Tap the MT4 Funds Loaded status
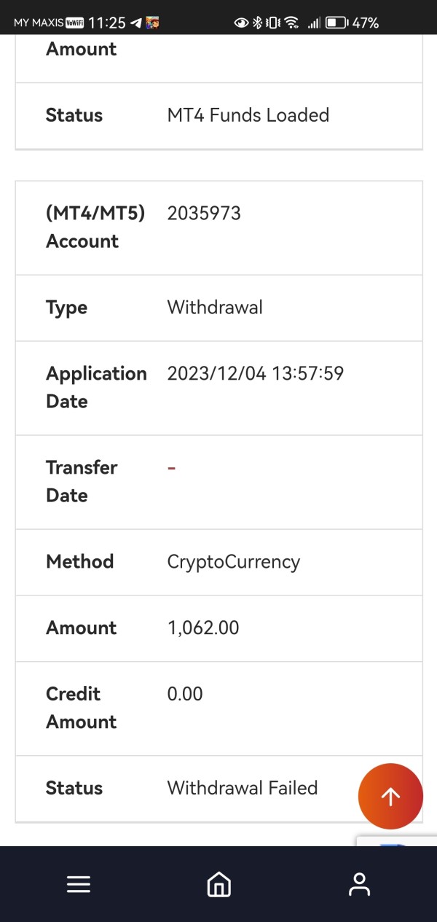 point(248,115)
